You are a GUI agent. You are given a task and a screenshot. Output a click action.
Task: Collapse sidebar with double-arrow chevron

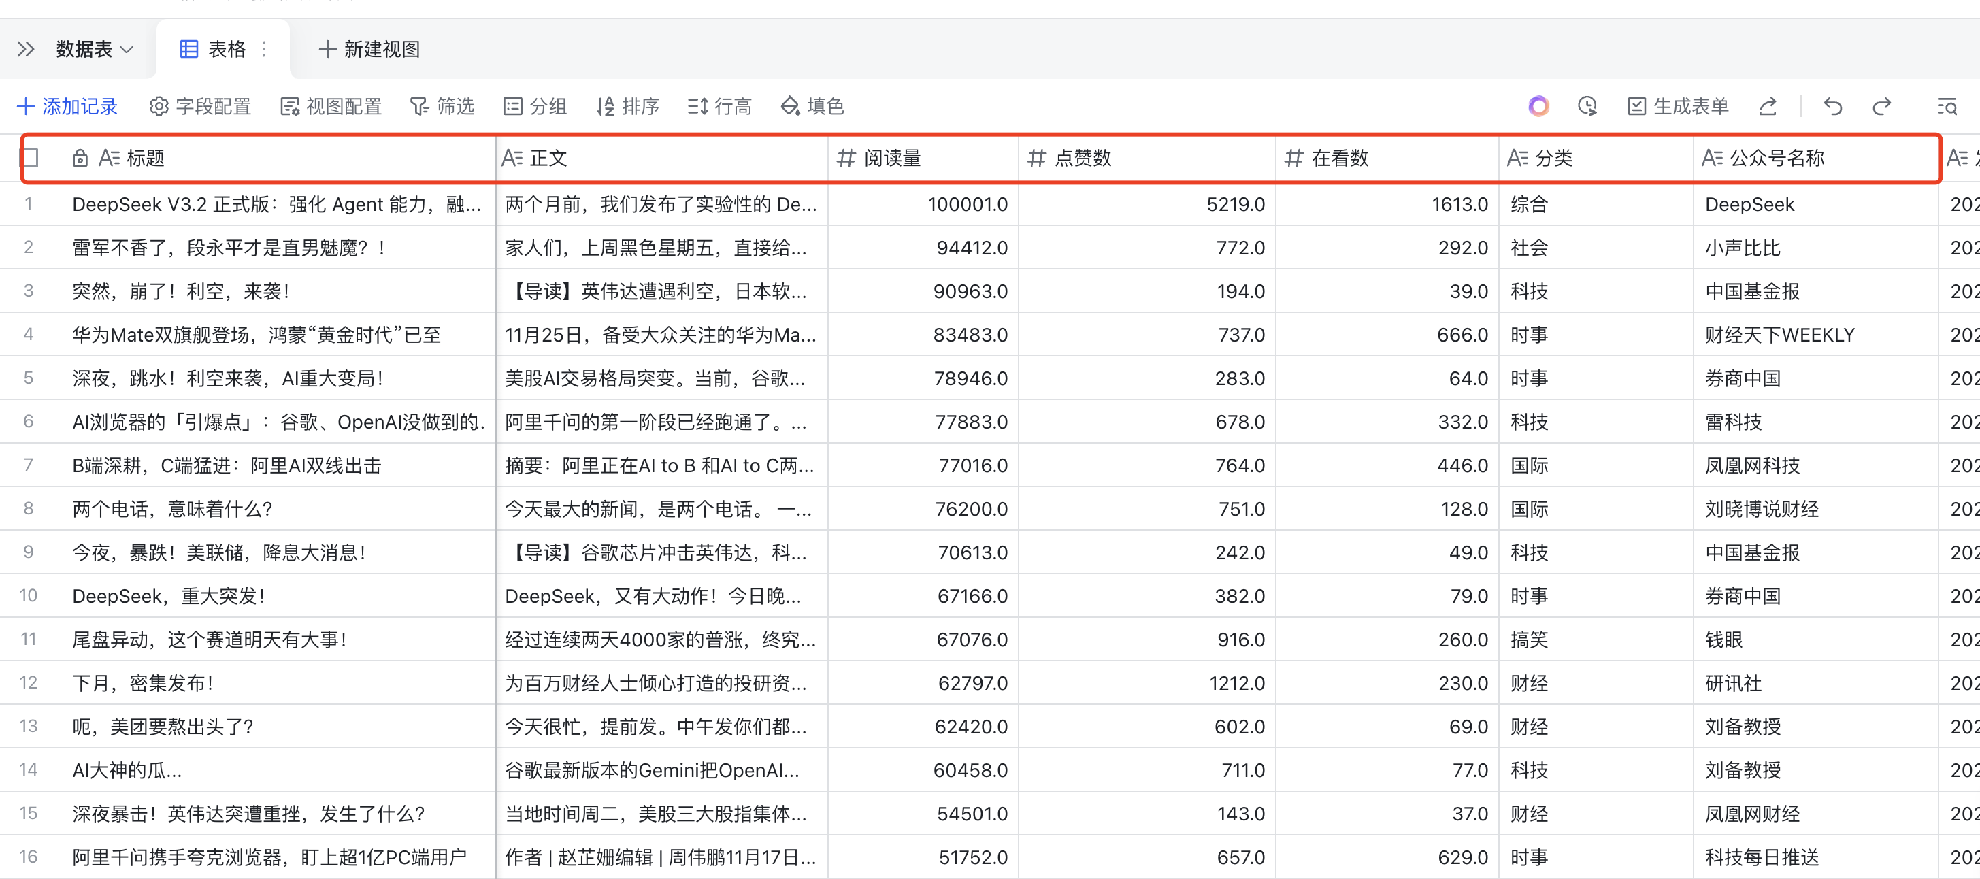point(25,48)
